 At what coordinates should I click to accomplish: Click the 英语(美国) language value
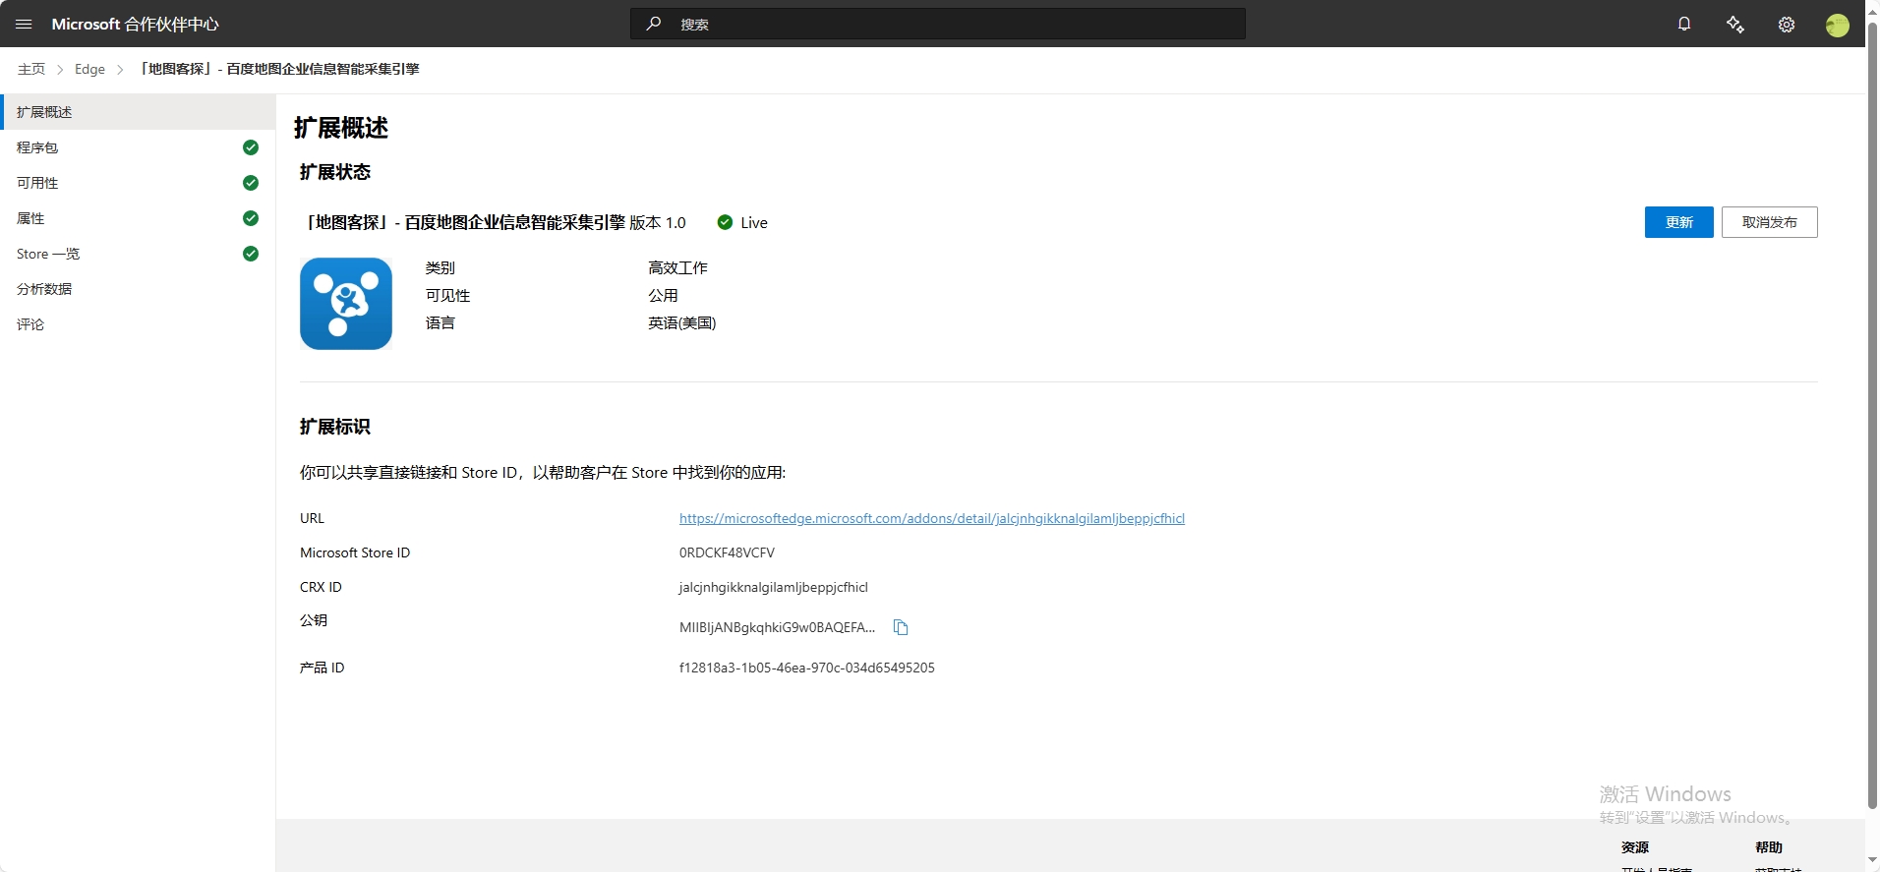click(x=682, y=322)
